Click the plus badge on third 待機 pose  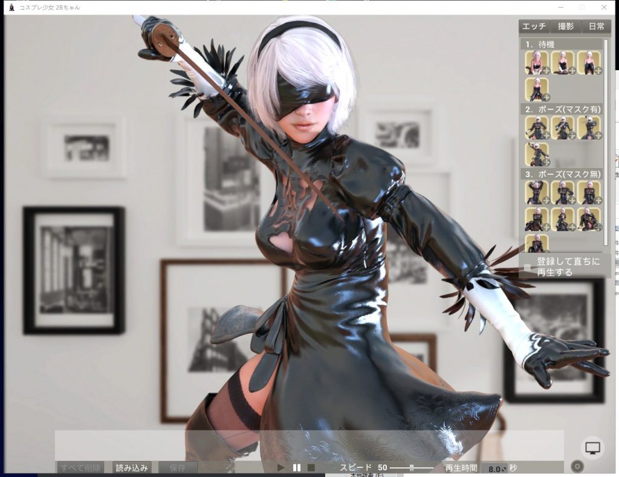point(598,71)
